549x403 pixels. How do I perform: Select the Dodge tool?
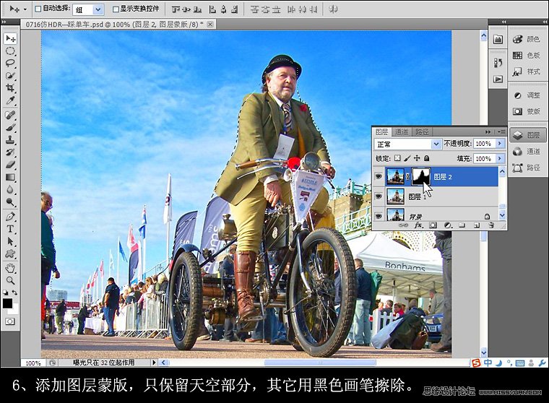(x=10, y=202)
